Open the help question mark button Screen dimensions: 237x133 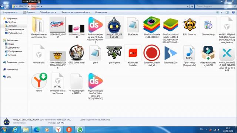[233, 12]
